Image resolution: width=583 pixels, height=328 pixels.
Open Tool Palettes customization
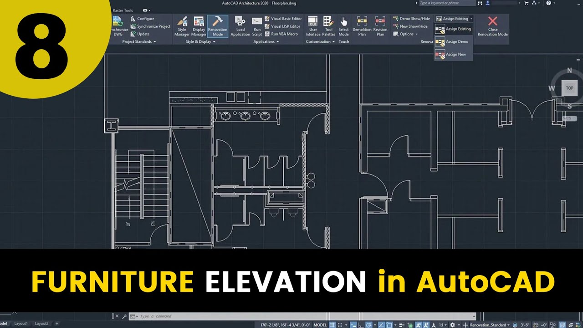(328, 26)
